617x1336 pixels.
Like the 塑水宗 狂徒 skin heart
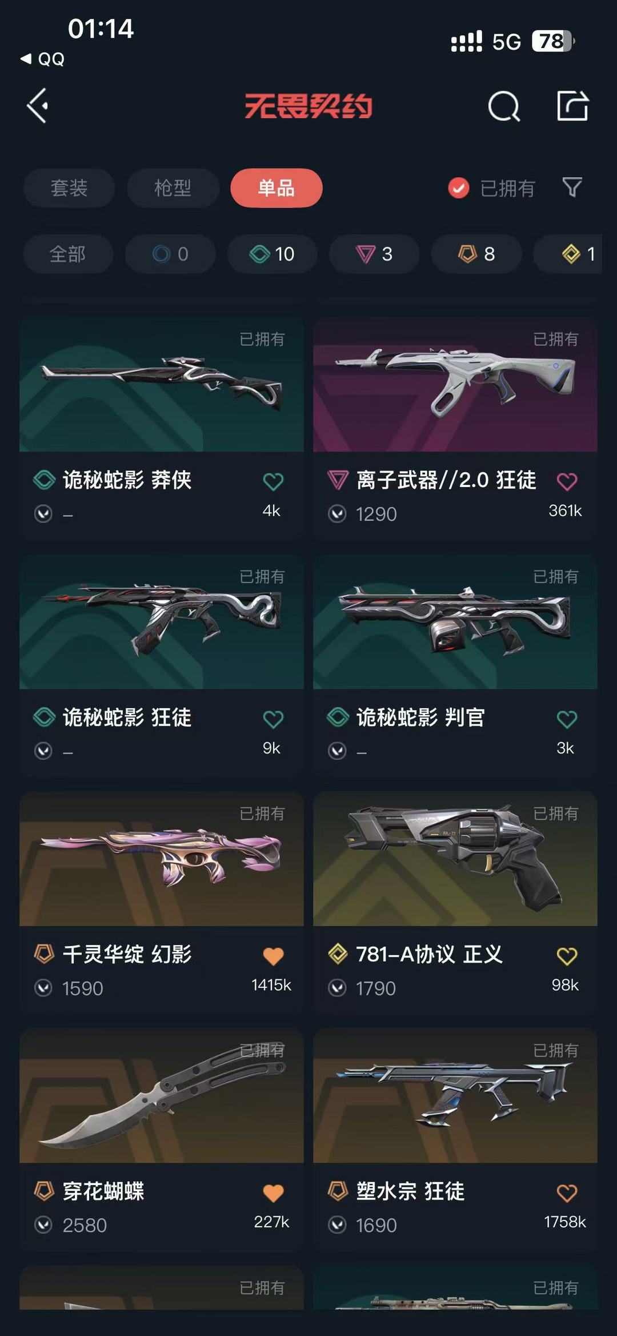[567, 1193]
